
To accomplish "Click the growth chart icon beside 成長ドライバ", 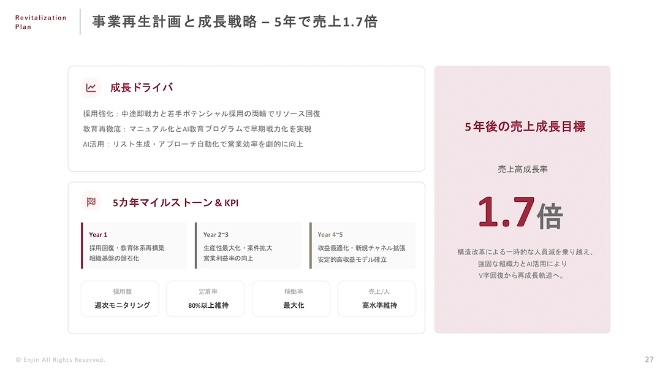I will click(x=91, y=88).
